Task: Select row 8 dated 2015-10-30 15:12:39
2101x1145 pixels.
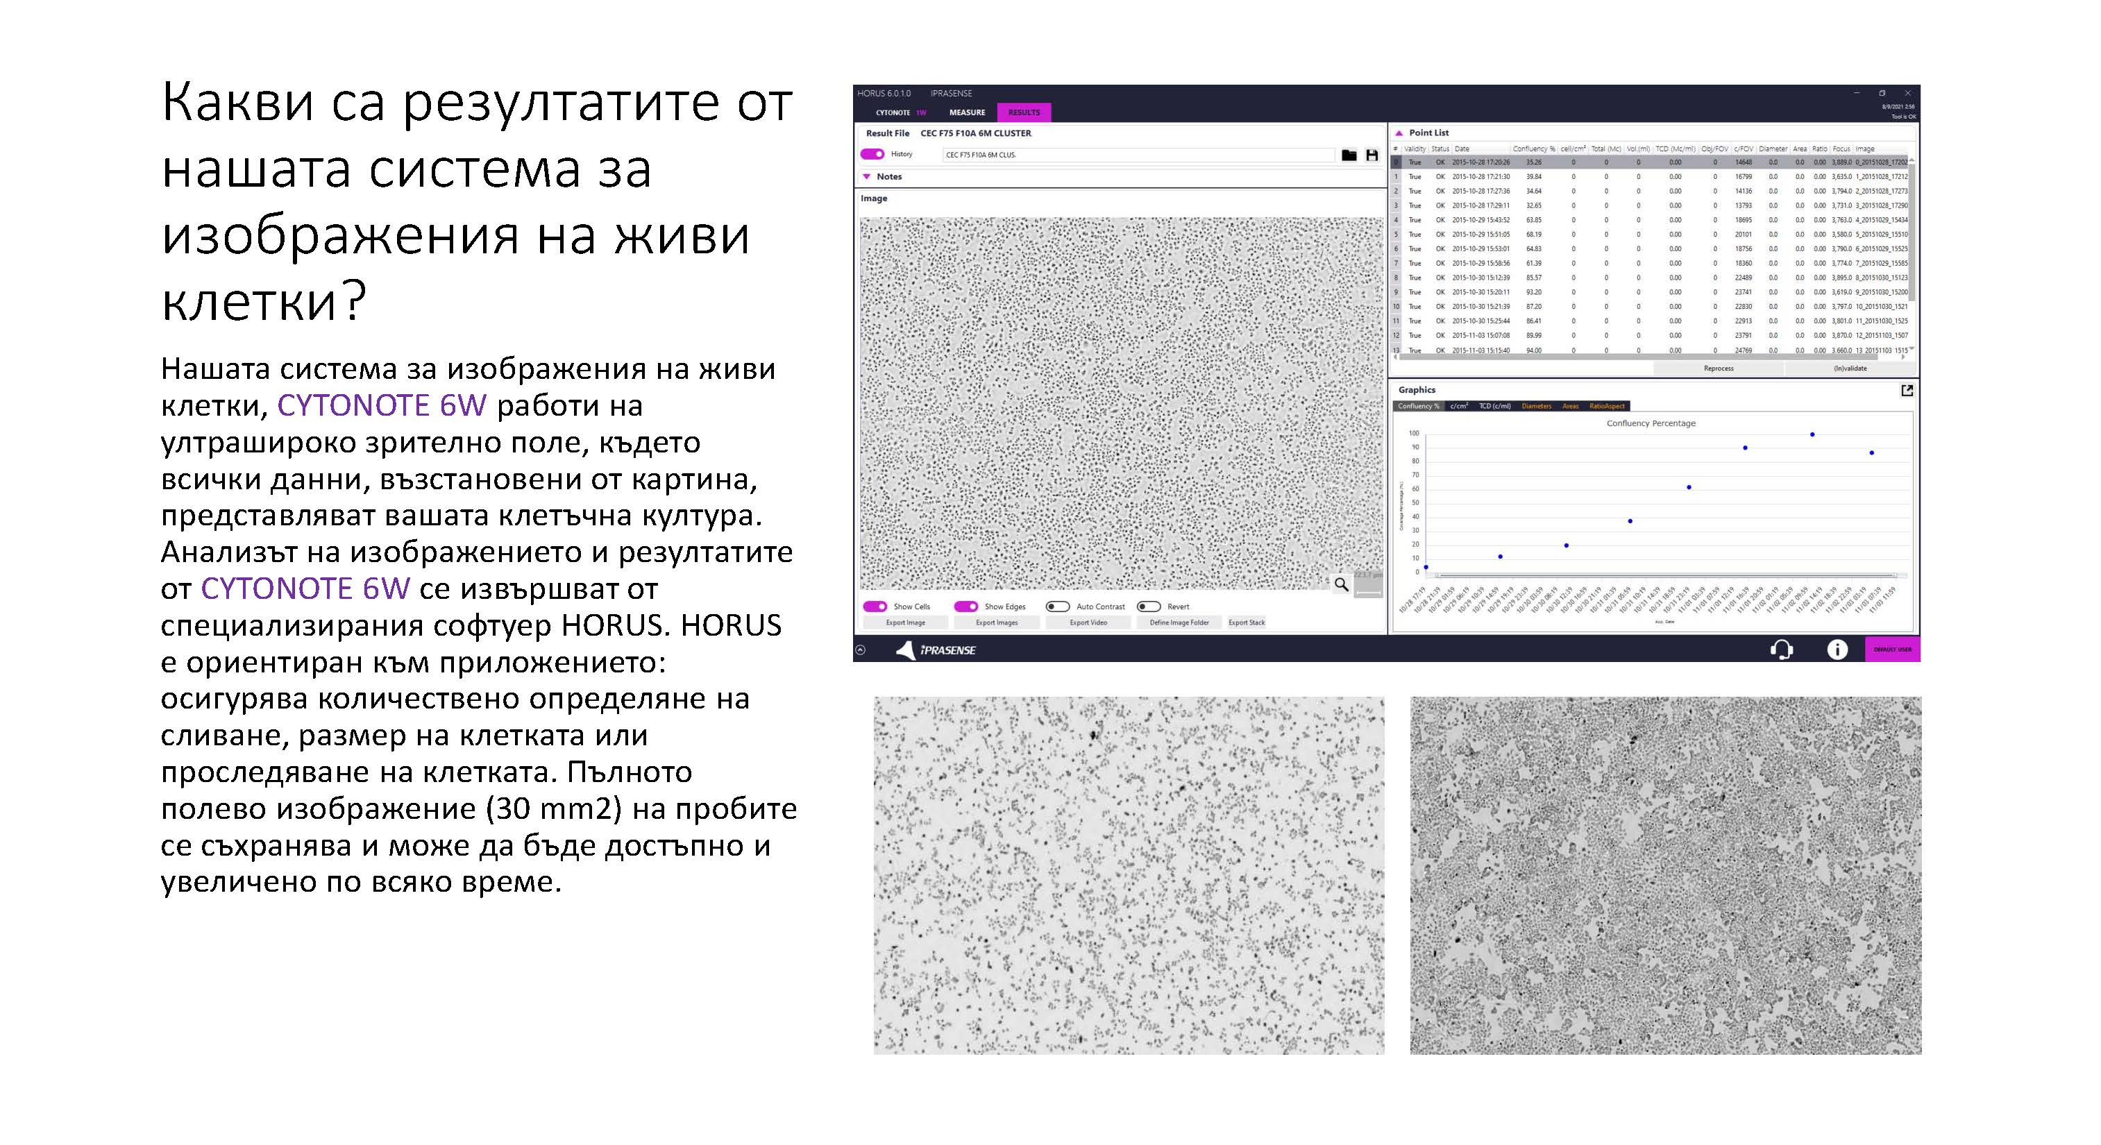Action: tap(1649, 278)
